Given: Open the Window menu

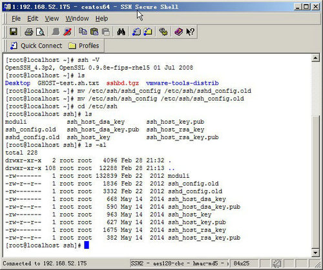Looking at the screenshot, I should tap(77, 19).
